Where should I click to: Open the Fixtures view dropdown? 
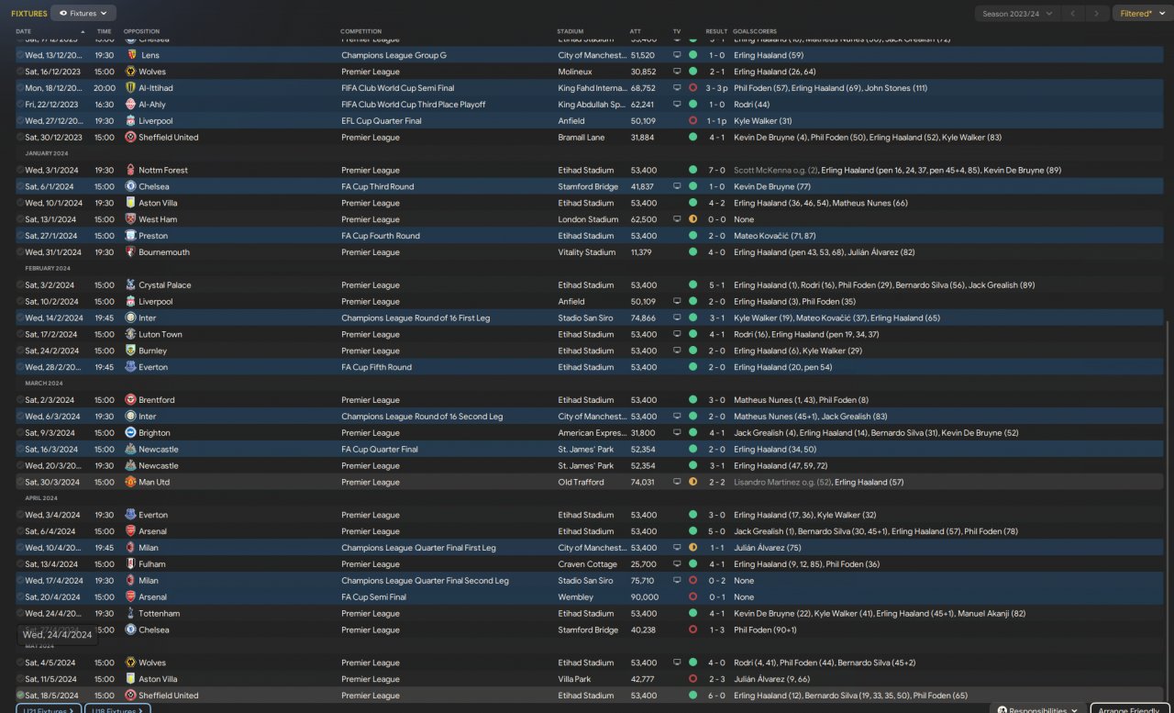[83, 14]
